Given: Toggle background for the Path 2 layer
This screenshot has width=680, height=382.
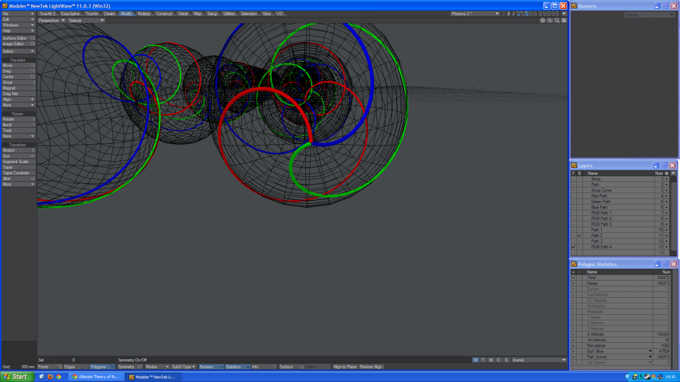Looking at the screenshot, I should coord(579,235).
